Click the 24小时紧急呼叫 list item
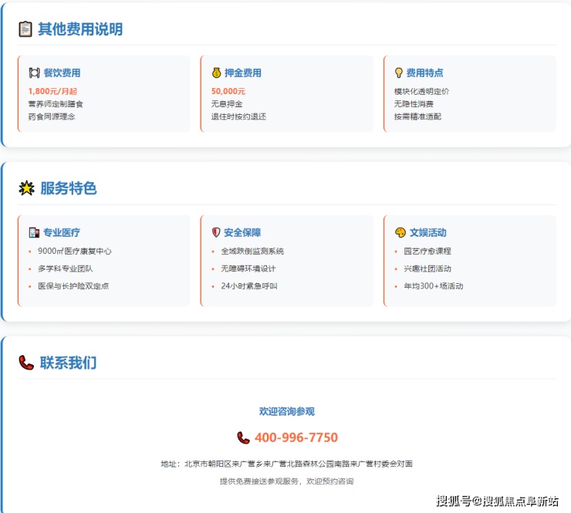Viewport: 571px width, 513px height. tap(248, 286)
